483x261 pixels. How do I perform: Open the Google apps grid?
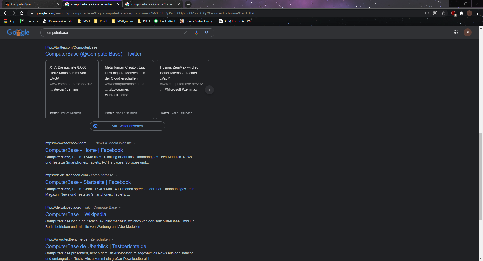[456, 32]
